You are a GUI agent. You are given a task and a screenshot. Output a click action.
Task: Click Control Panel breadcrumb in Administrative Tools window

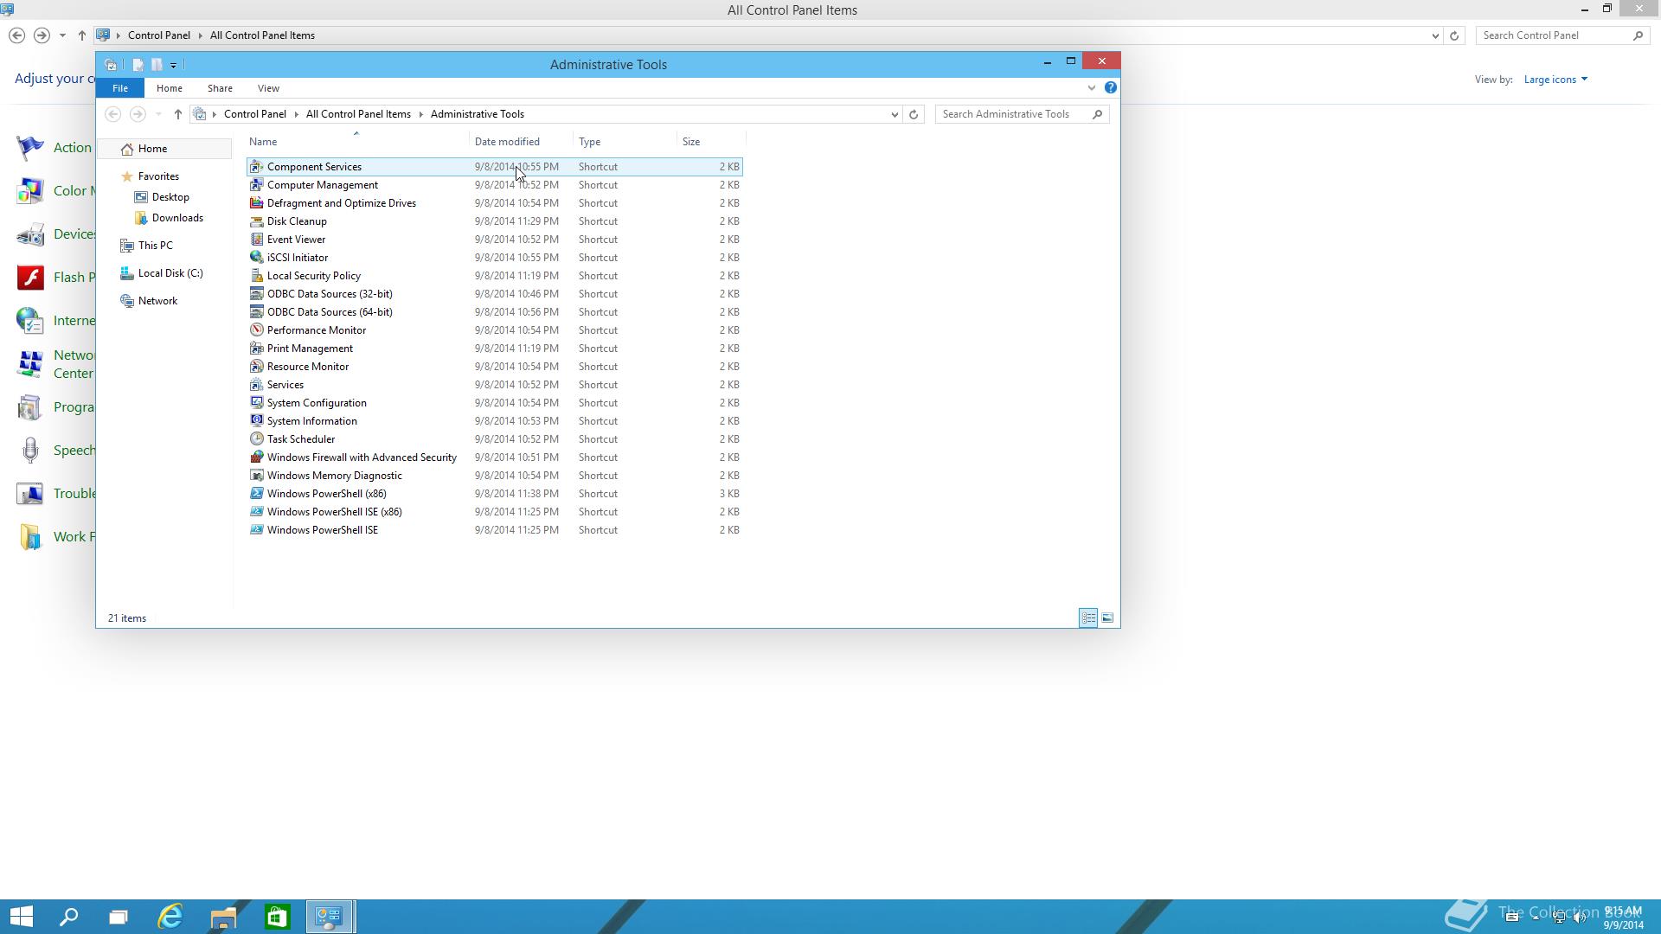tap(254, 114)
